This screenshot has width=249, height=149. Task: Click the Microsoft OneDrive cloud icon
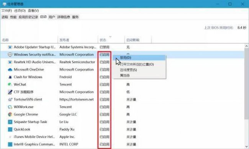(x=10, y=70)
